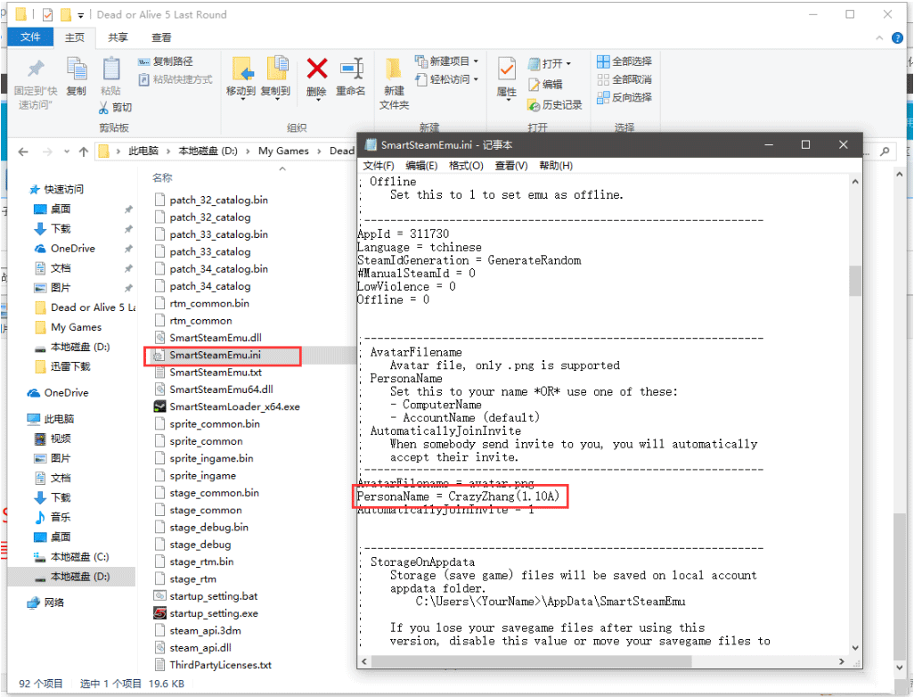Open Notepad 帮助(H) menu
The height and width of the screenshot is (697, 914).
click(x=556, y=166)
